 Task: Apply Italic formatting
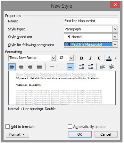click(90, 58)
